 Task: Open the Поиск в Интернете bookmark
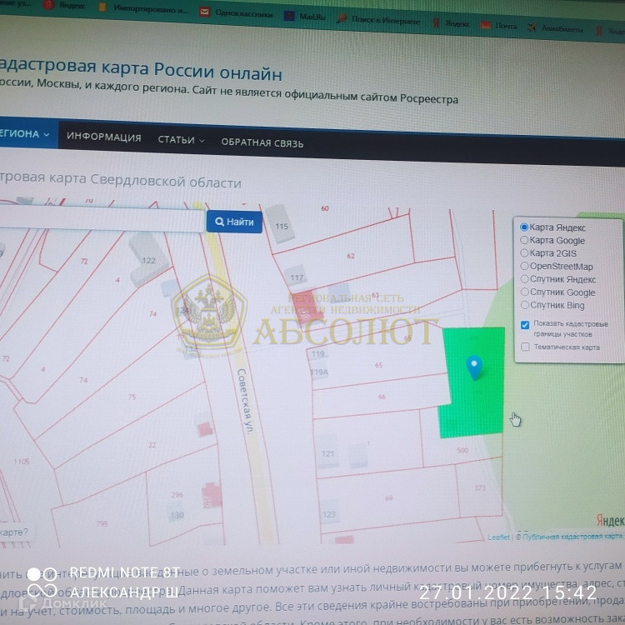pos(379,19)
